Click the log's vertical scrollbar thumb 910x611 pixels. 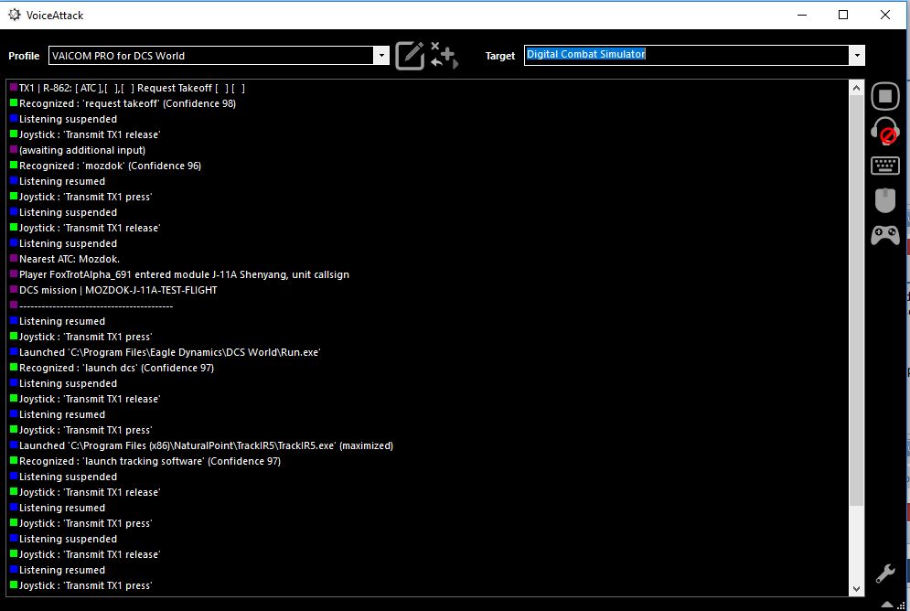coord(856,299)
